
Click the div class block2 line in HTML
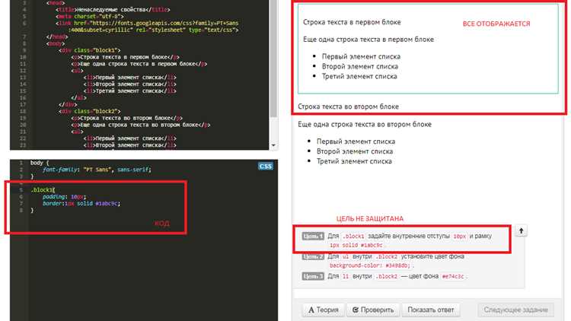90,111
